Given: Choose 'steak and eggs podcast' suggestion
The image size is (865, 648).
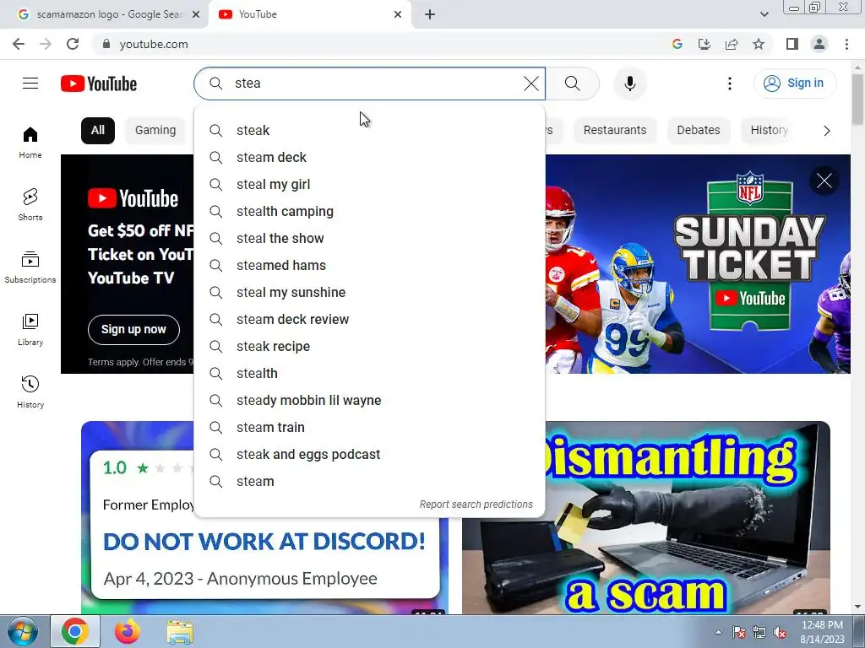Looking at the screenshot, I should (370, 454).
